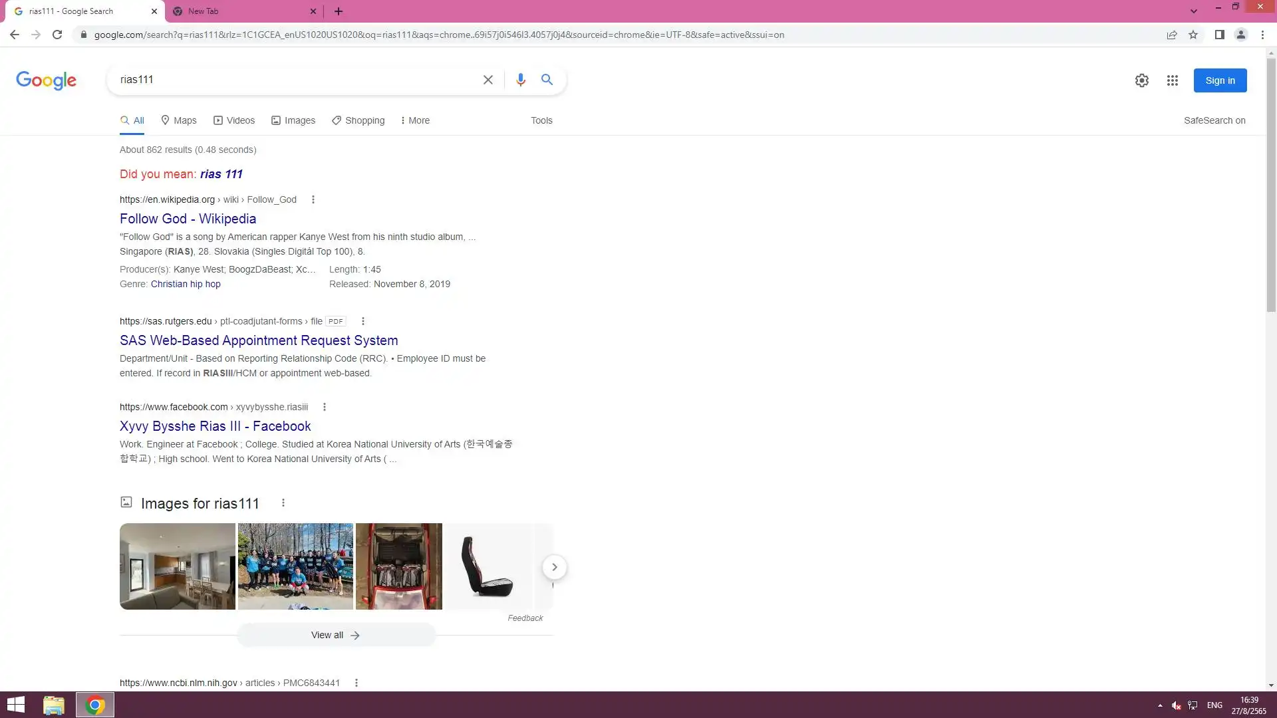Image resolution: width=1277 pixels, height=718 pixels.
Task: Toggle the SafeSearch on setting
Action: [x=1214, y=120]
